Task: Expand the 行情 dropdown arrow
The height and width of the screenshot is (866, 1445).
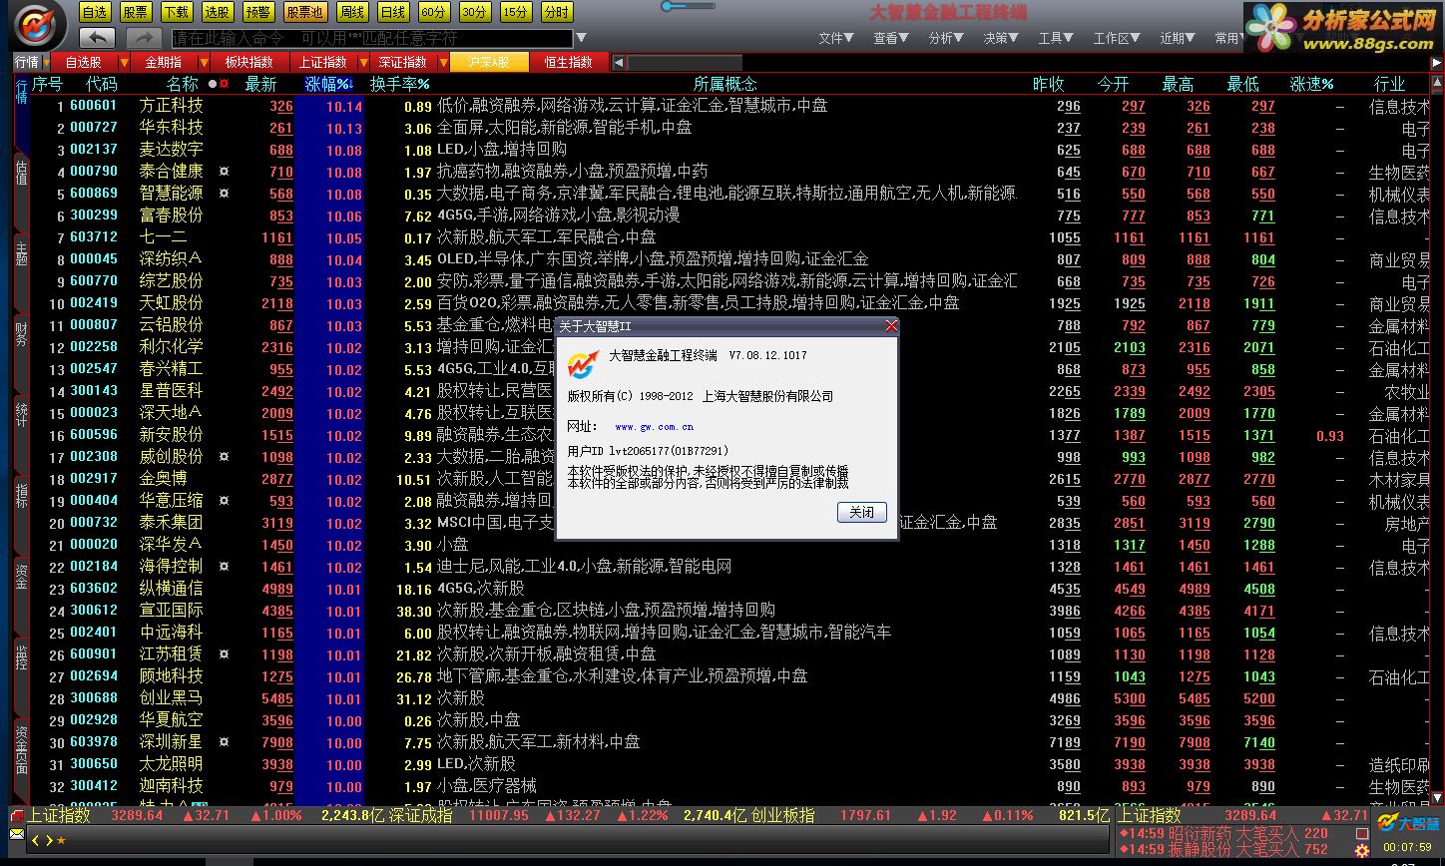Action: pos(46,63)
